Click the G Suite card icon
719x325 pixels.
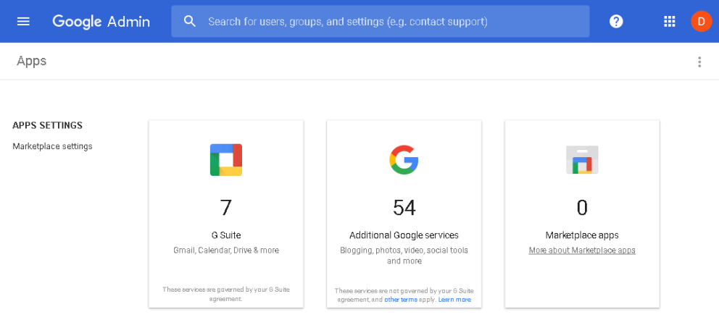click(226, 160)
